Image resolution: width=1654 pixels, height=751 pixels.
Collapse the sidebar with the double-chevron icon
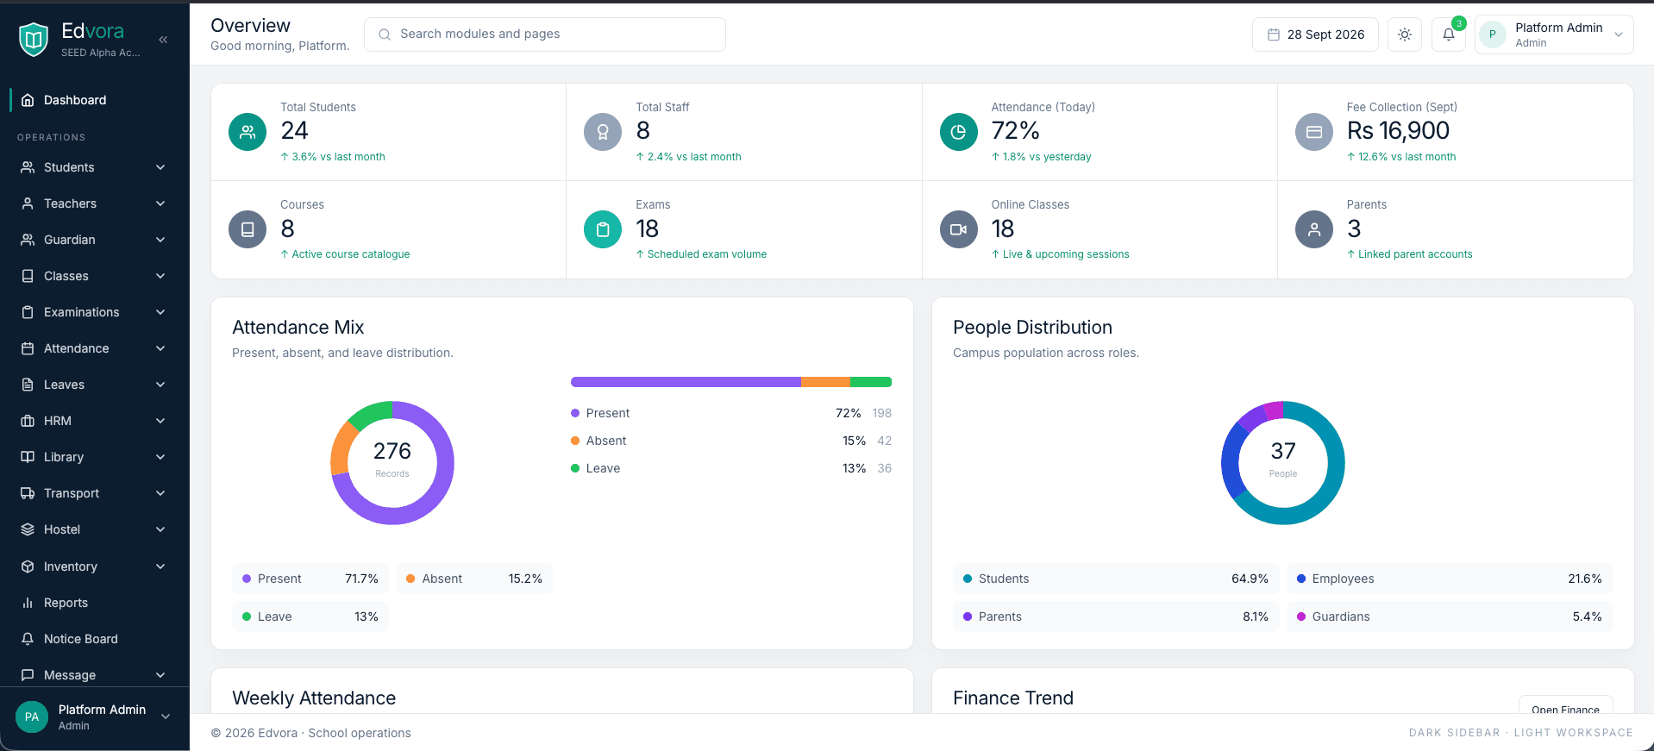pos(163,40)
